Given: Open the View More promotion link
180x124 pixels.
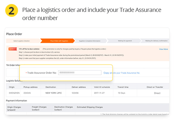Looking at the screenshot, I should click(x=163, y=49).
